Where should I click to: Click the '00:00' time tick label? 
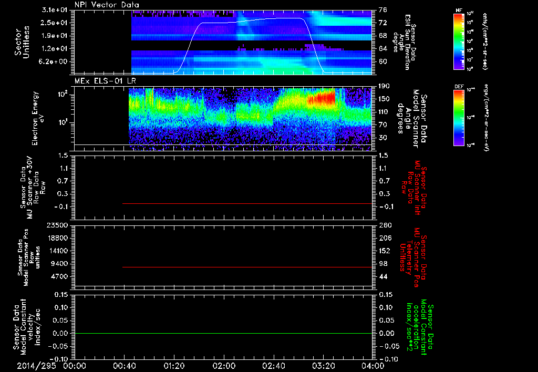(x=75, y=366)
